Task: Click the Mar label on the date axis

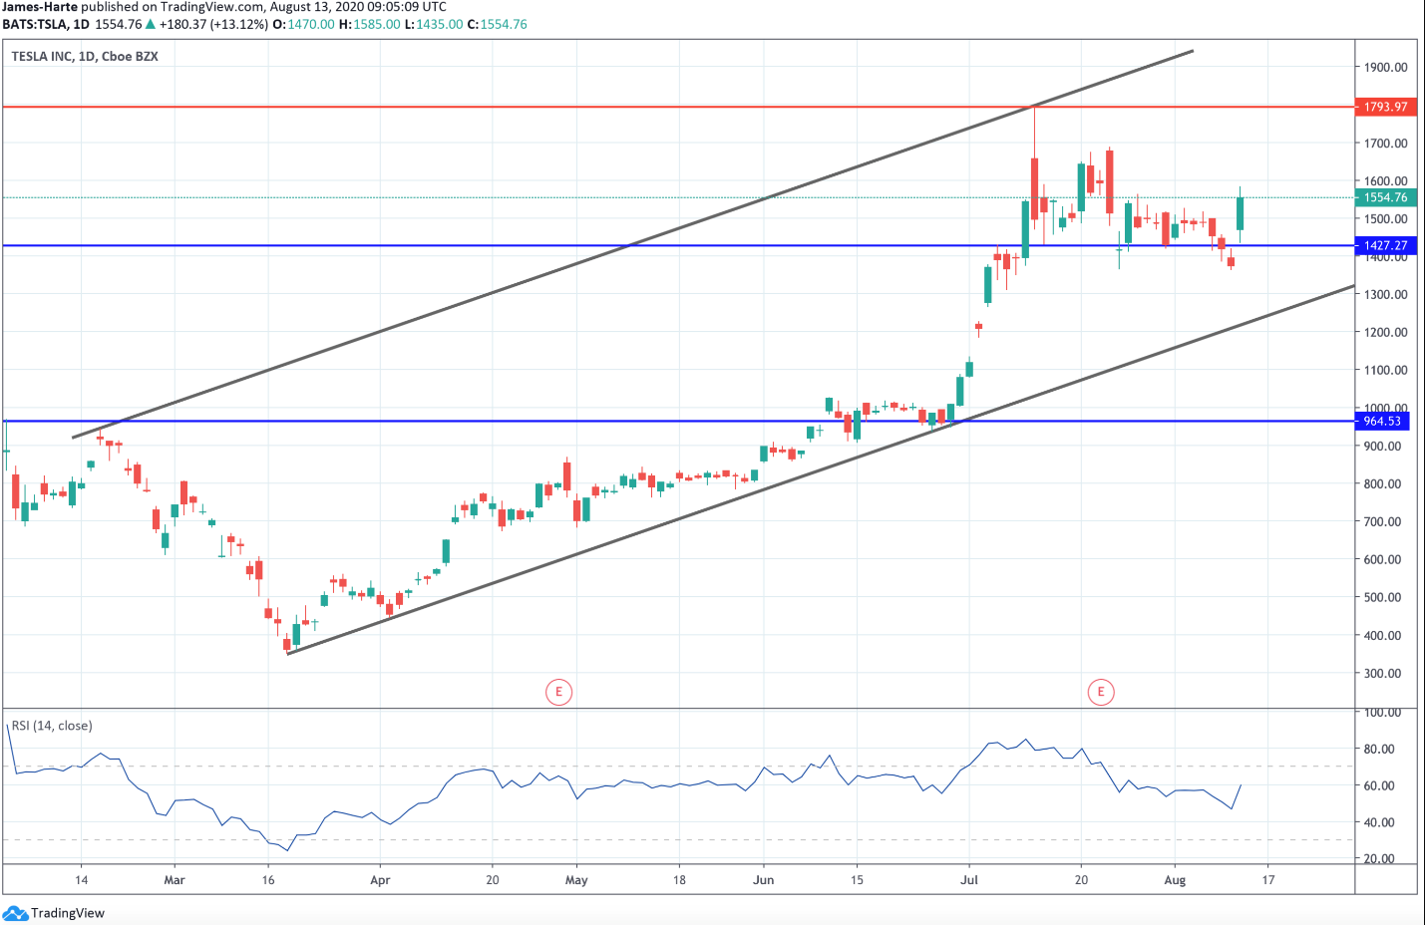Action: click(x=175, y=880)
